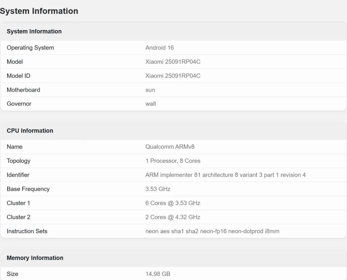Click the Model row label

pos(15,62)
